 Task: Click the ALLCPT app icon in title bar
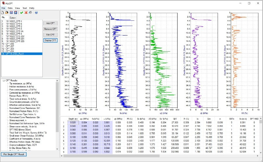click(3, 3)
